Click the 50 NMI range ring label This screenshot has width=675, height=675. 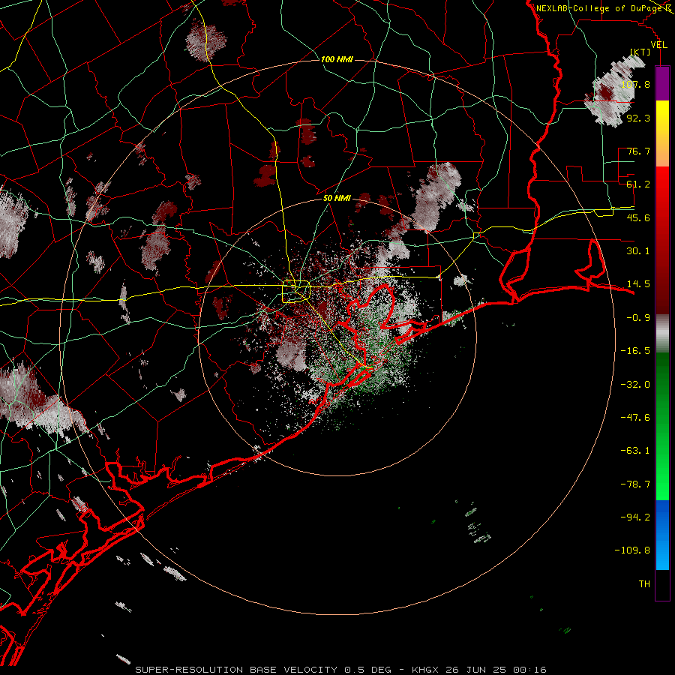pos(337,198)
